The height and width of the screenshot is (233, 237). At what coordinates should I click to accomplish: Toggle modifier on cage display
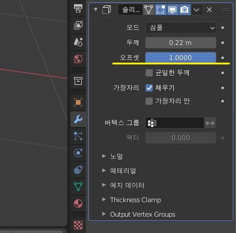pos(149,10)
